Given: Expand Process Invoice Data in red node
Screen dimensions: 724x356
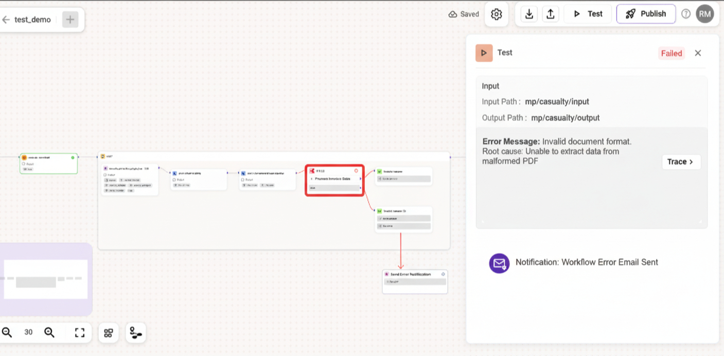Looking at the screenshot, I should (x=311, y=179).
